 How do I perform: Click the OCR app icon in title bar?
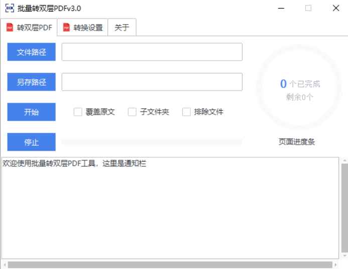tap(10, 8)
